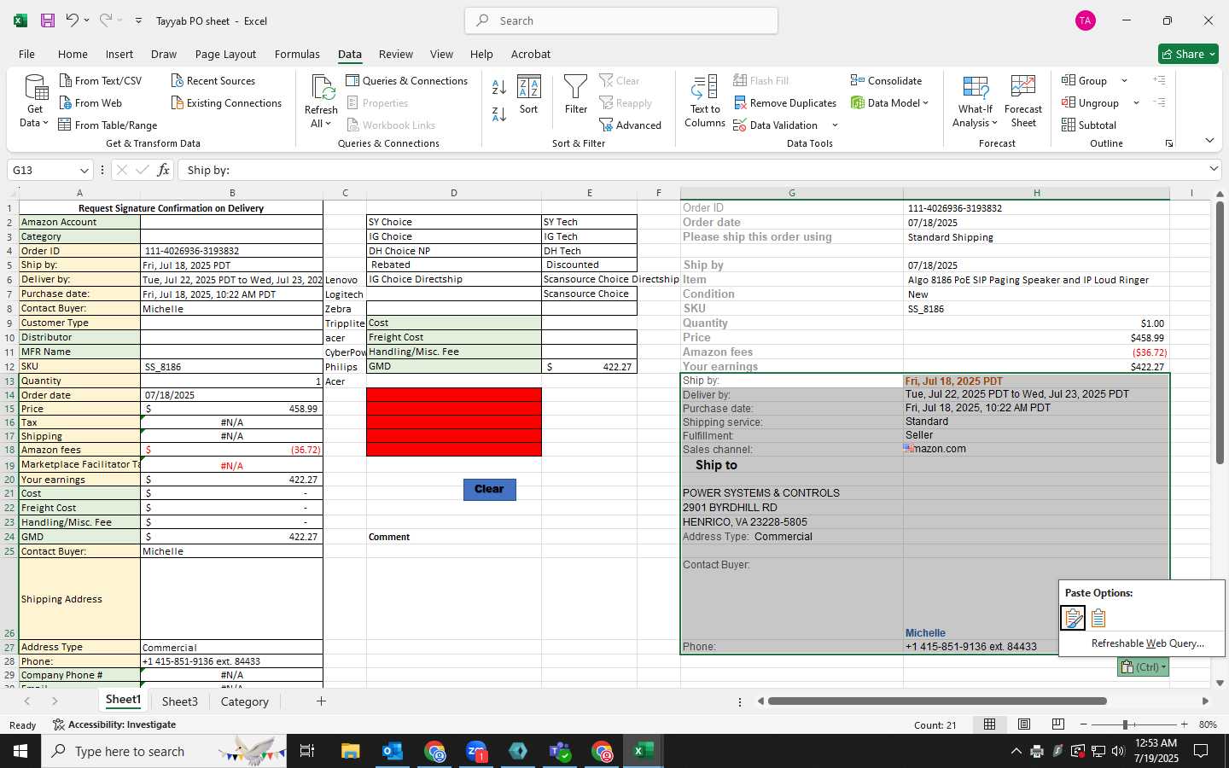
Task: Open the Category worksheet tab
Action: tap(245, 701)
